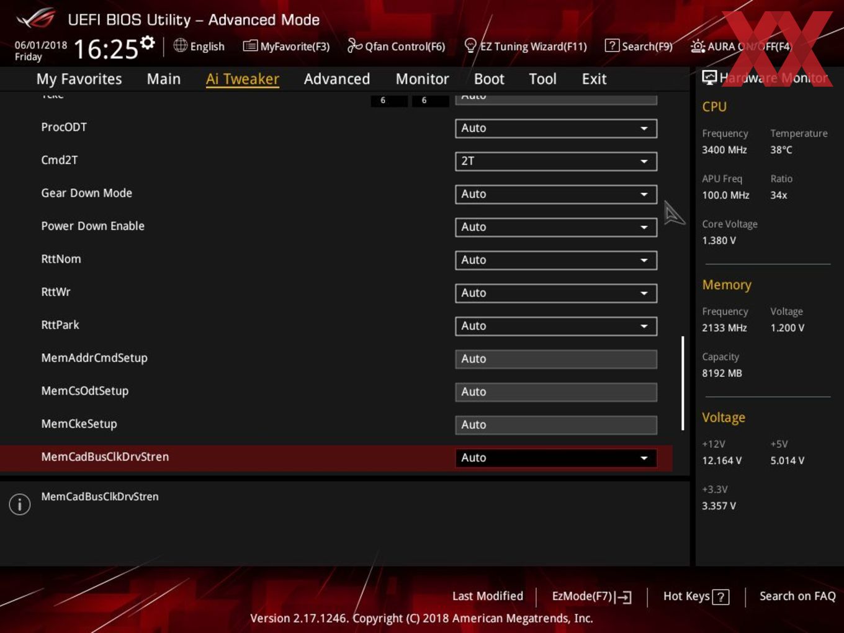Open the Tool tab
This screenshot has height=633, width=844.
pos(542,79)
